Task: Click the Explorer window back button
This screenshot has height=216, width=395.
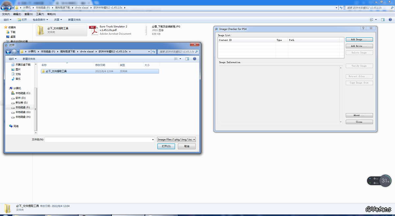Action: click(x=3, y=7)
